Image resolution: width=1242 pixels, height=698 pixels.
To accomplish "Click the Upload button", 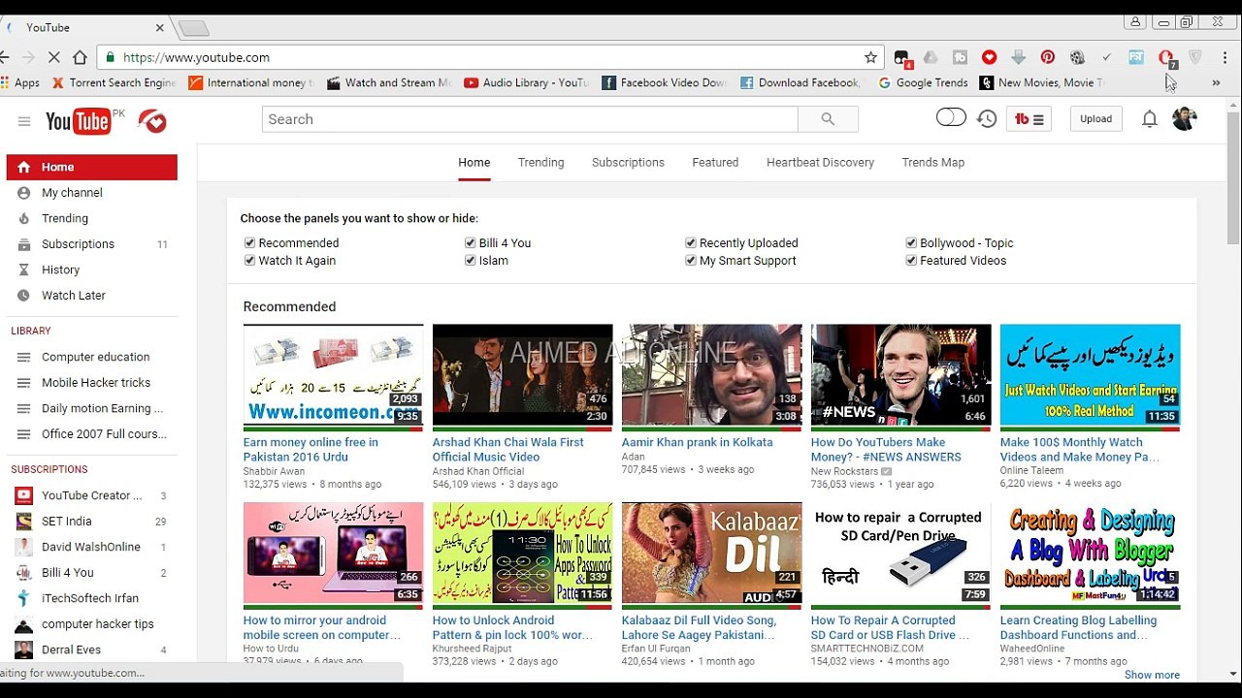I will (x=1095, y=119).
